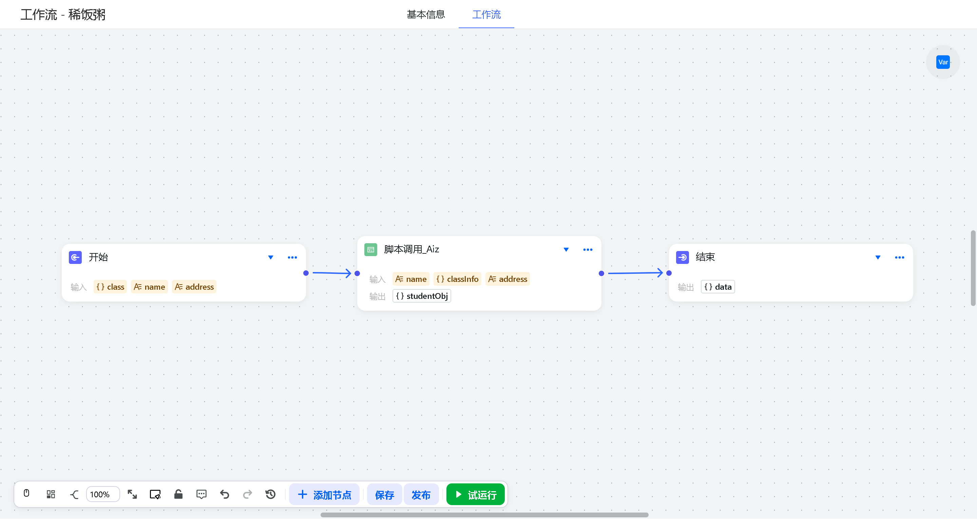The width and height of the screenshot is (977, 519).
Task: Switch to the 基本信息 tab
Action: [425, 14]
